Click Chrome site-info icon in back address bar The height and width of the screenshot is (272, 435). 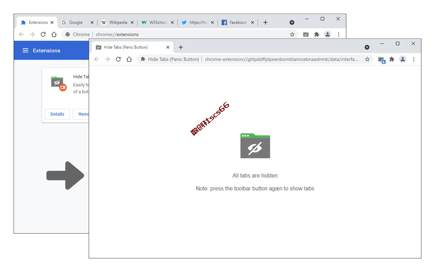(x=68, y=34)
